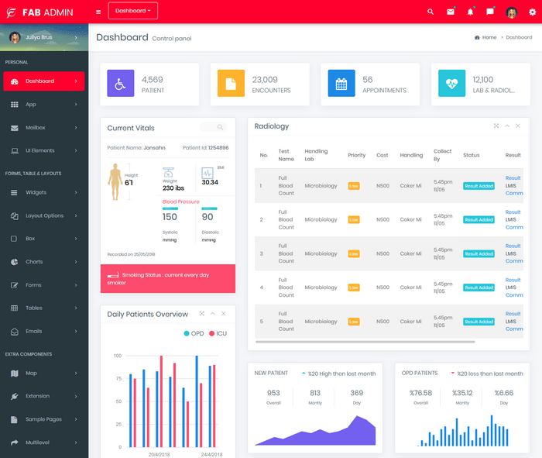Viewport: 542px width, 458px height.
Task: Click the Low priority badge in row 4
Action: 354,288
